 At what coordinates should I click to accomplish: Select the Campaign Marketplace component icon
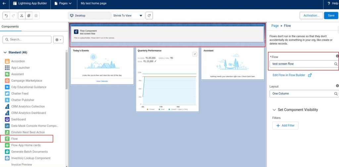(x=7, y=81)
